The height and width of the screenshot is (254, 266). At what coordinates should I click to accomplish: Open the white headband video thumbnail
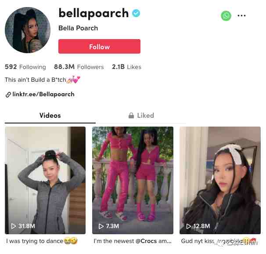tap(220, 180)
